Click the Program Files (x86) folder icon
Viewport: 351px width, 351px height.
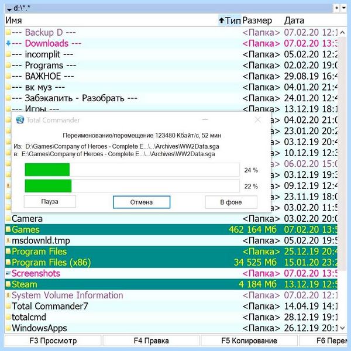8,262
